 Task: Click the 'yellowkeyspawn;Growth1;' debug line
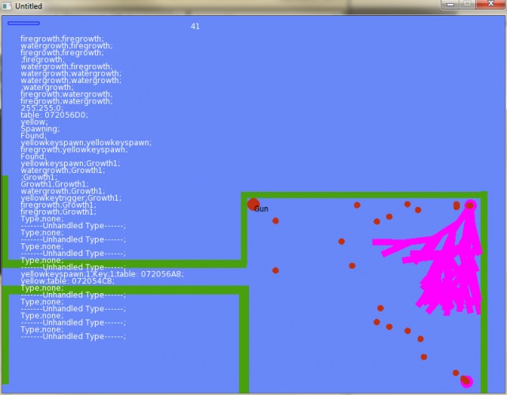coord(70,163)
